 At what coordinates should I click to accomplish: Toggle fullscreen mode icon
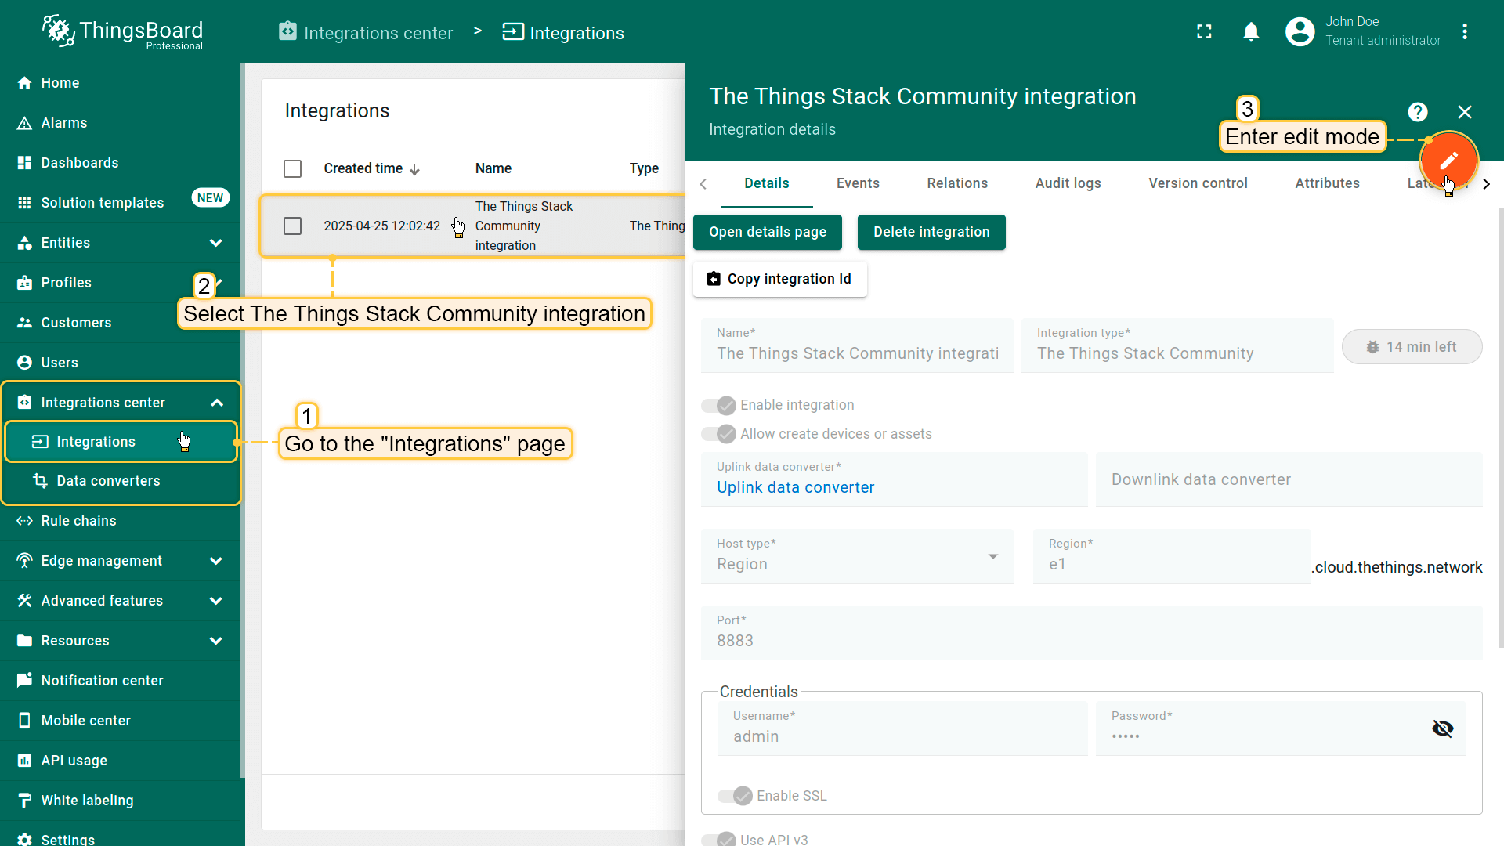pyautogui.click(x=1204, y=31)
